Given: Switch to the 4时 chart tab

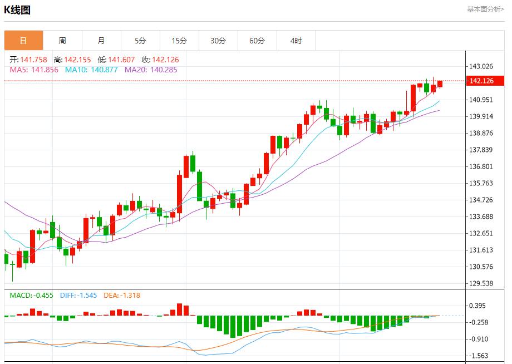Looking at the screenshot, I should tap(296, 41).
